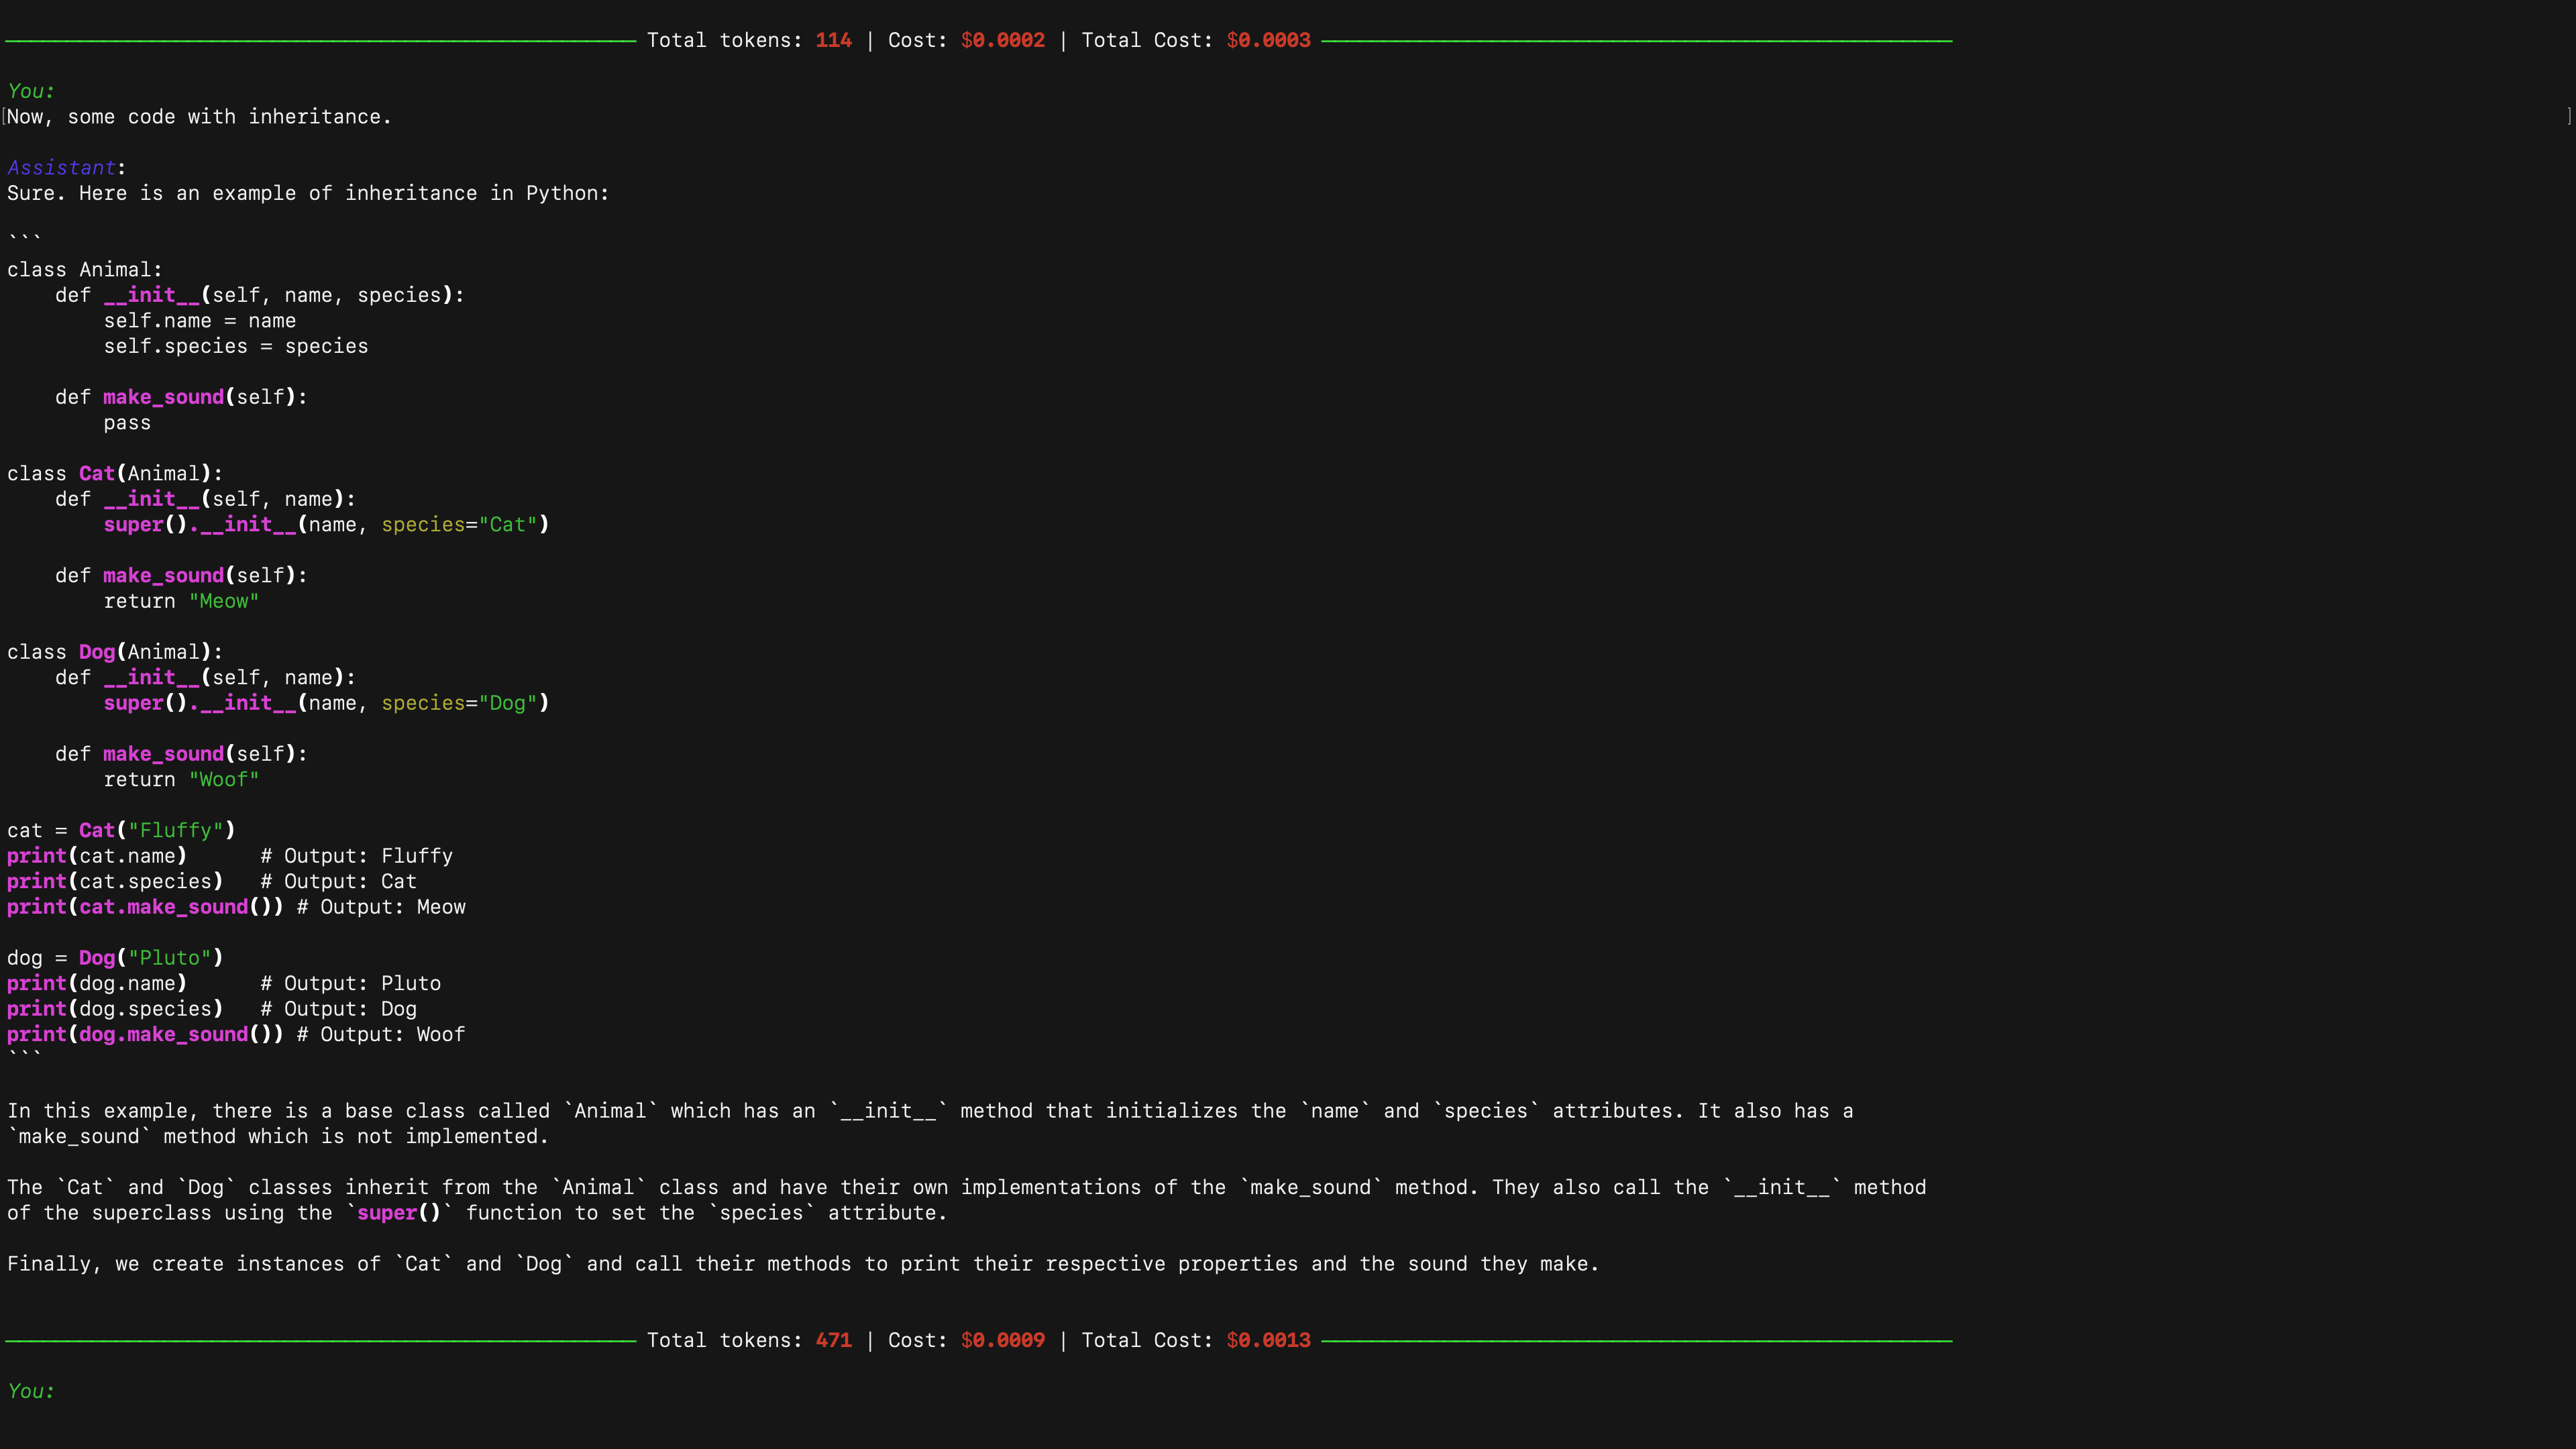This screenshot has width=2576, height=1449.
Task: Click the line 'cat = Cat("Fluffy")'
Action: (121, 831)
